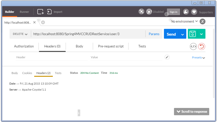The image size is (217, 122).
Task: Click the Header name input field
Action: 52,57
